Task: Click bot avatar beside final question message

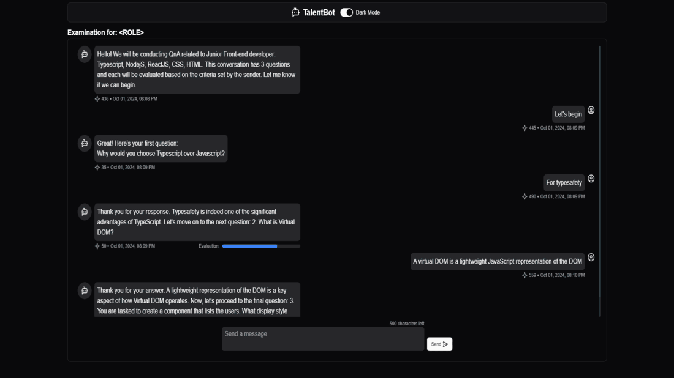Action: tap(85, 291)
